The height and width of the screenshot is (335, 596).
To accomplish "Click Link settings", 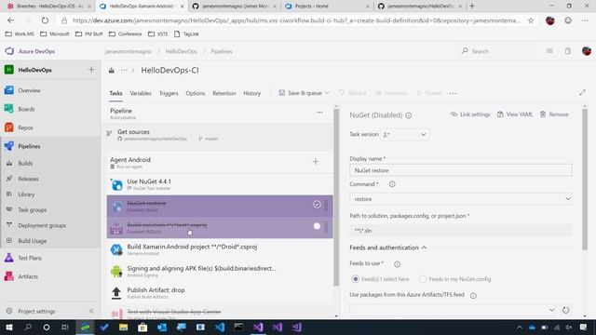I will coord(470,114).
